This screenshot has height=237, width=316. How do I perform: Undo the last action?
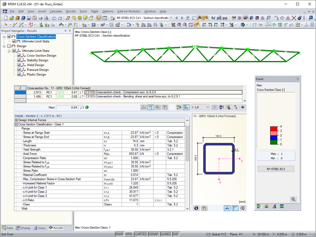(x=54, y=18)
